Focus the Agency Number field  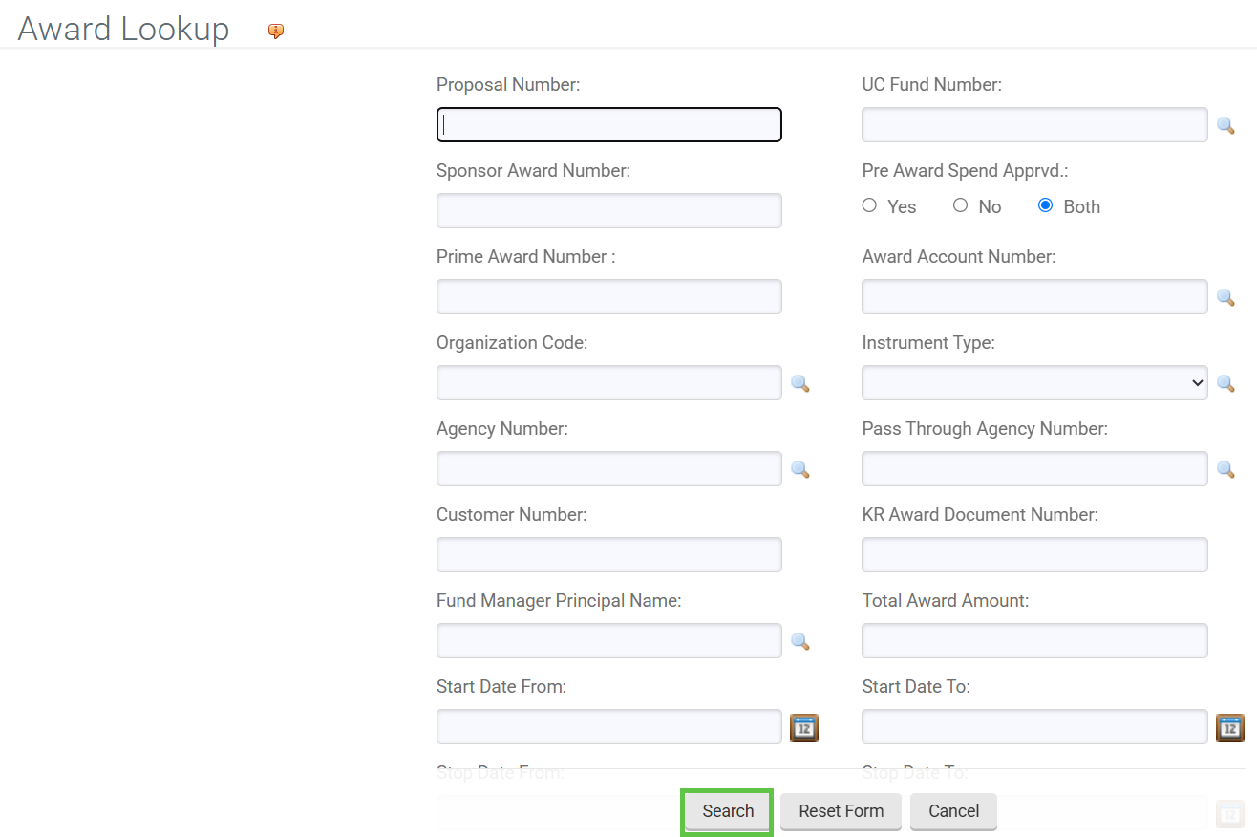(x=609, y=468)
